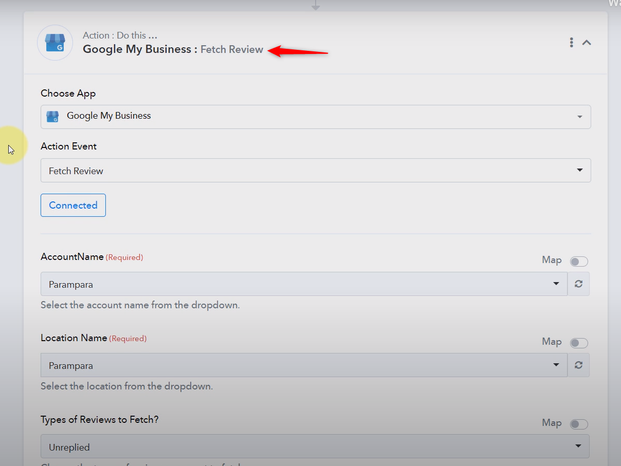
Task: Click the 'Select the account name from the dropdown.' hint
Action: (140, 305)
